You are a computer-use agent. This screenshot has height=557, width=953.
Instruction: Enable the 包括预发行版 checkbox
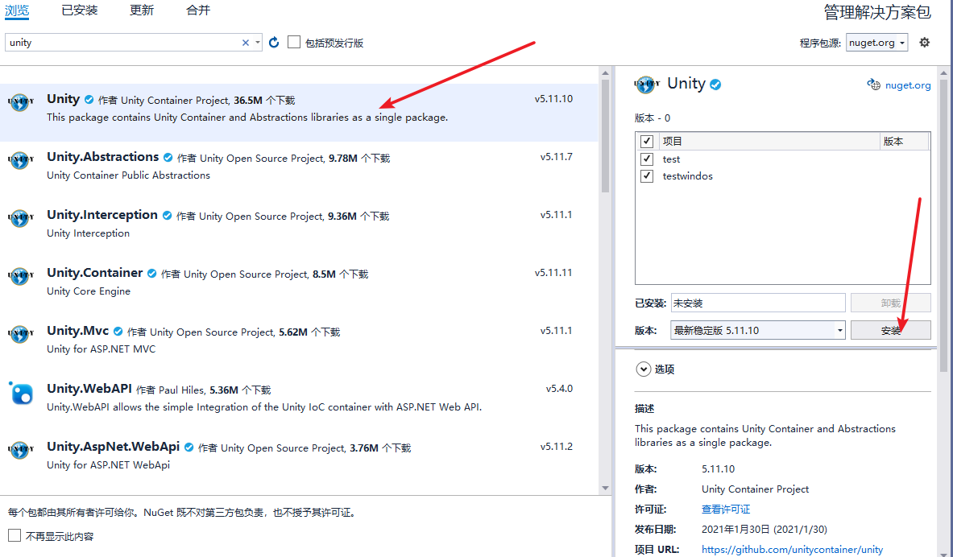coord(293,42)
